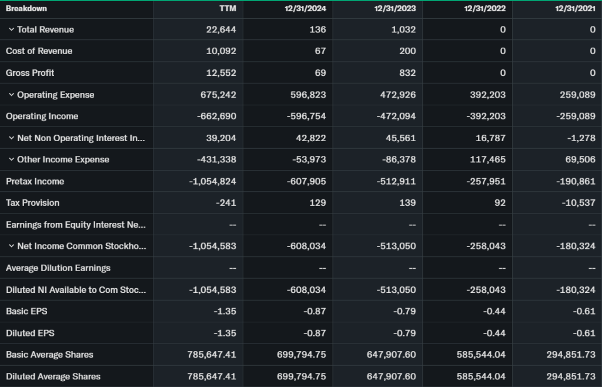This screenshot has width=602, height=387.
Task: Click the Breakdown column header
Action: tap(26, 9)
